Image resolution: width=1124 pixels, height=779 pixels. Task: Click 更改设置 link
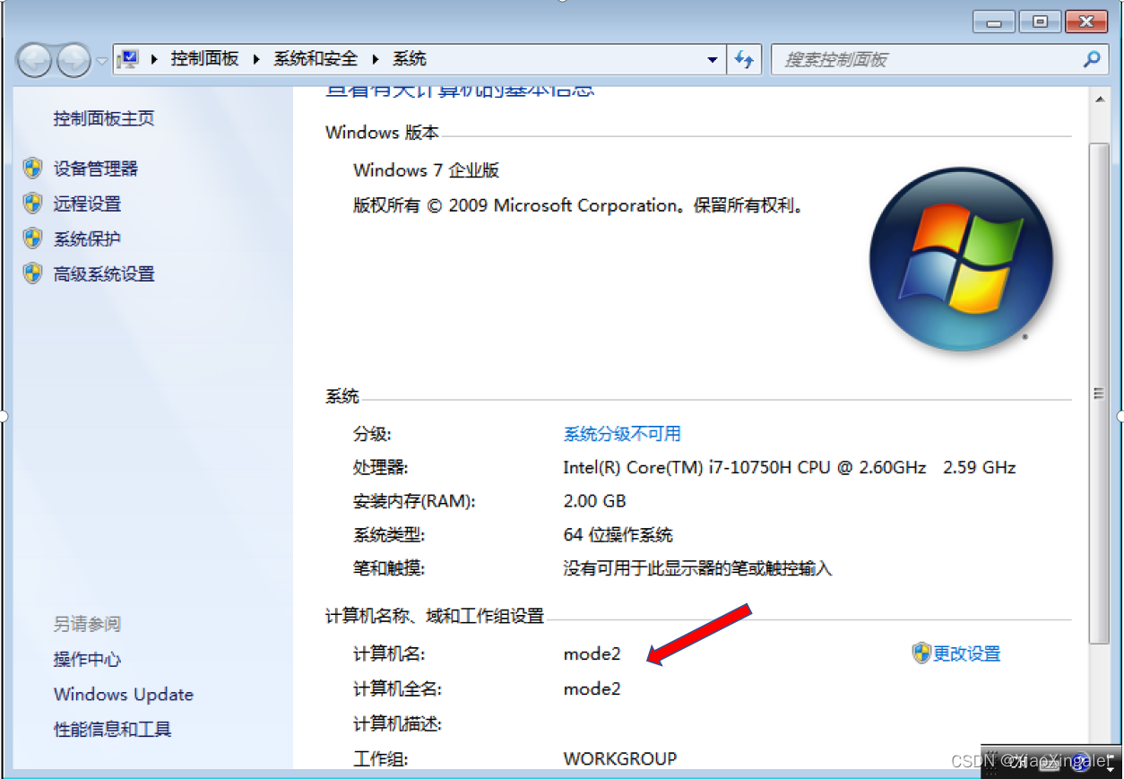pyautogui.click(x=967, y=653)
